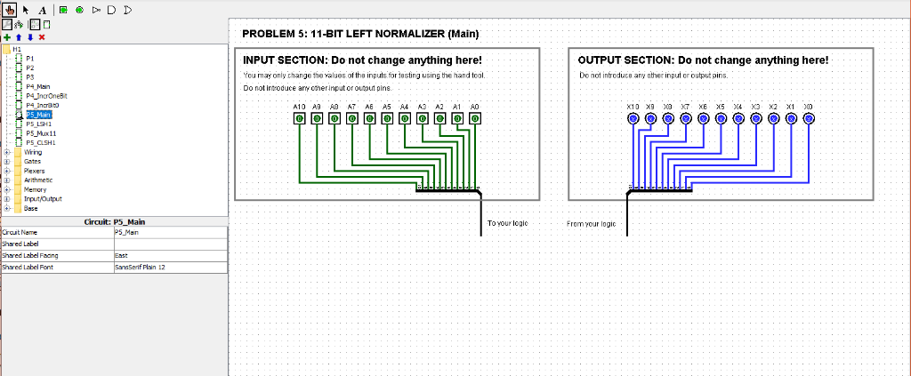This screenshot has height=376, width=911.
Task: Select the Poke (hand) tool
Action: click(9, 10)
